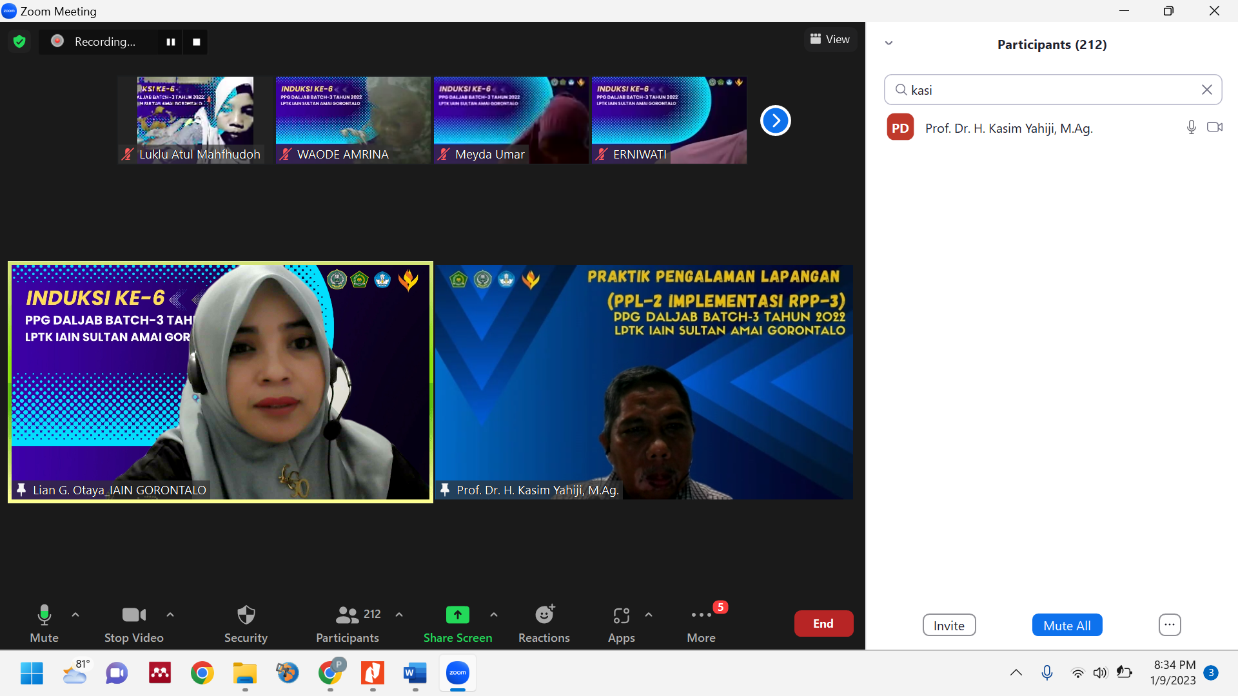Expand audio options arrow beside Mute
This screenshot has height=696, width=1238.
pos(75,615)
